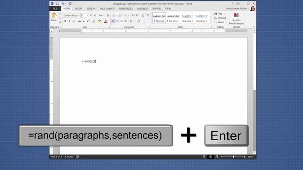Switch to the MAILINGS tab
This screenshot has width=303, height=170.
click(x=143, y=8)
